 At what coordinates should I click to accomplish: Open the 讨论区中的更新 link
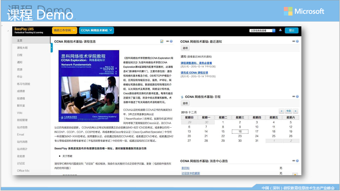191,173
